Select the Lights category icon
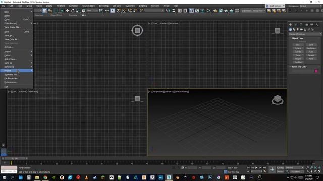 click(x=298, y=30)
